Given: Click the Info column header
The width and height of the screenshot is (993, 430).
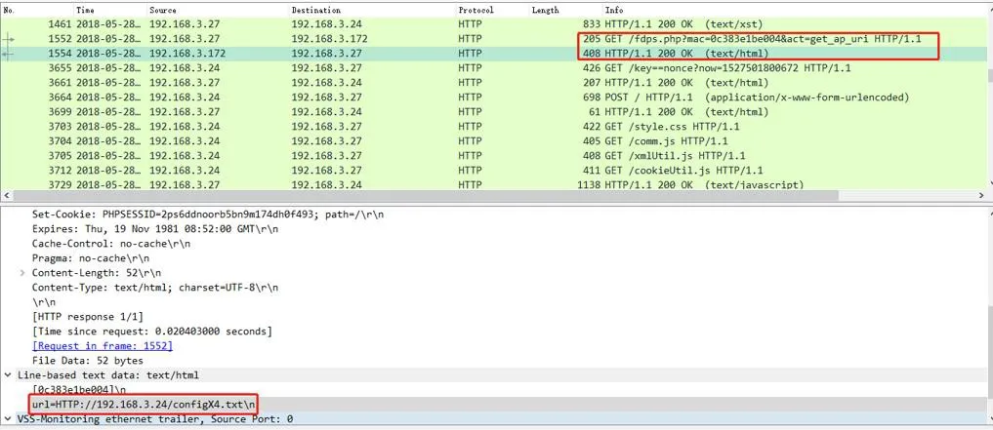Looking at the screenshot, I should pyautogui.click(x=616, y=10).
